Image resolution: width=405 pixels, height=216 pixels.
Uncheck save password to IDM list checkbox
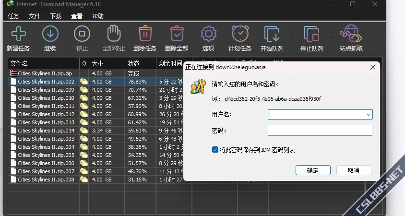coord(215,150)
